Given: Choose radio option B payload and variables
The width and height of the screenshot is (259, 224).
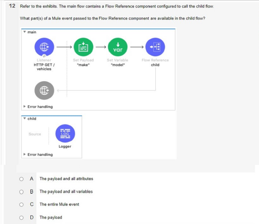Looking at the screenshot, I should click(x=21, y=192).
